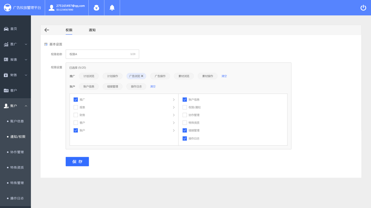371x208 pixels.
Task: Select the 计划操作 tag
Action: pyautogui.click(x=113, y=76)
